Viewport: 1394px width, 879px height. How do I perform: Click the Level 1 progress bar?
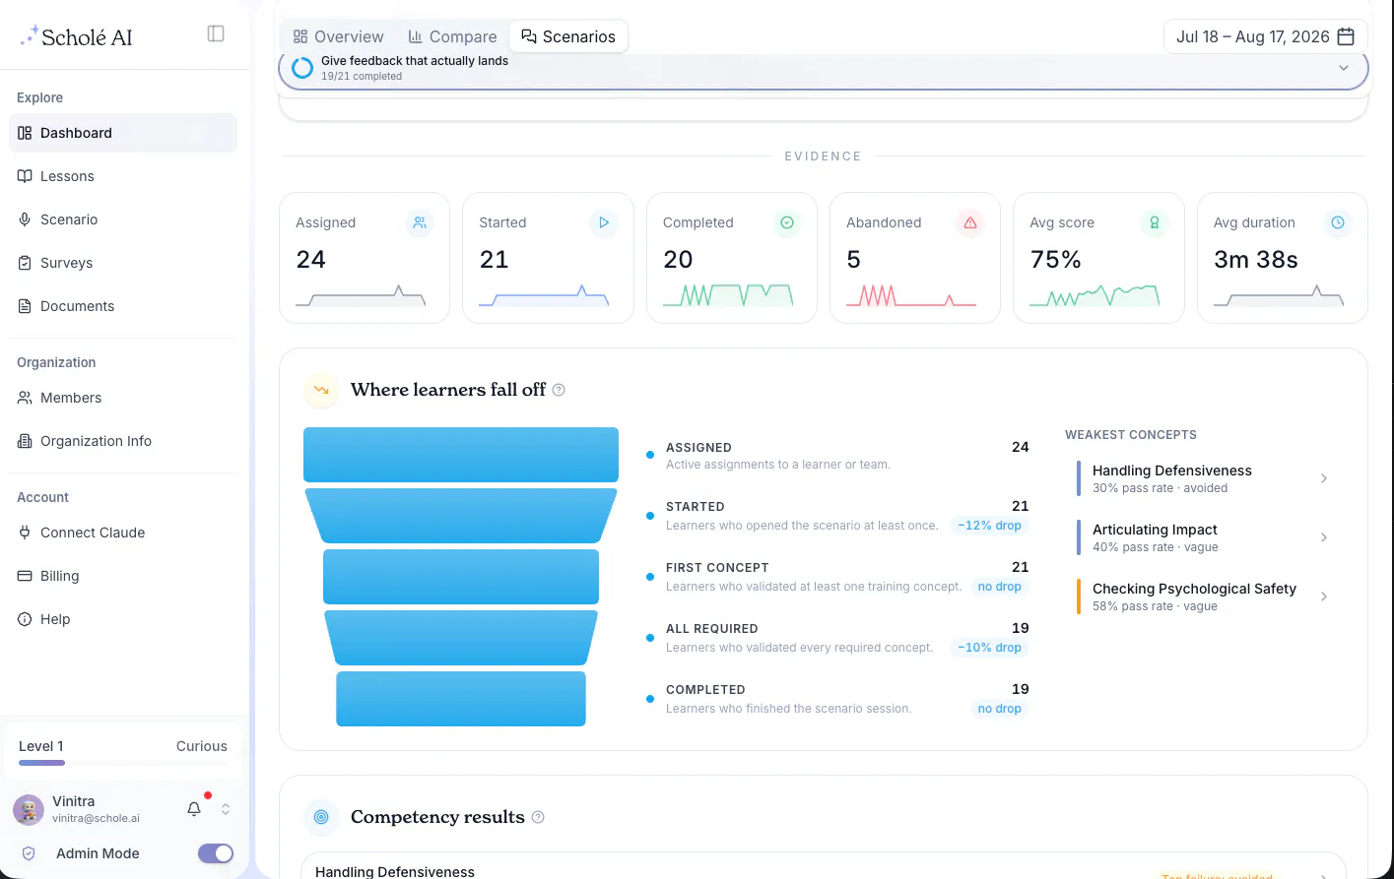point(123,763)
